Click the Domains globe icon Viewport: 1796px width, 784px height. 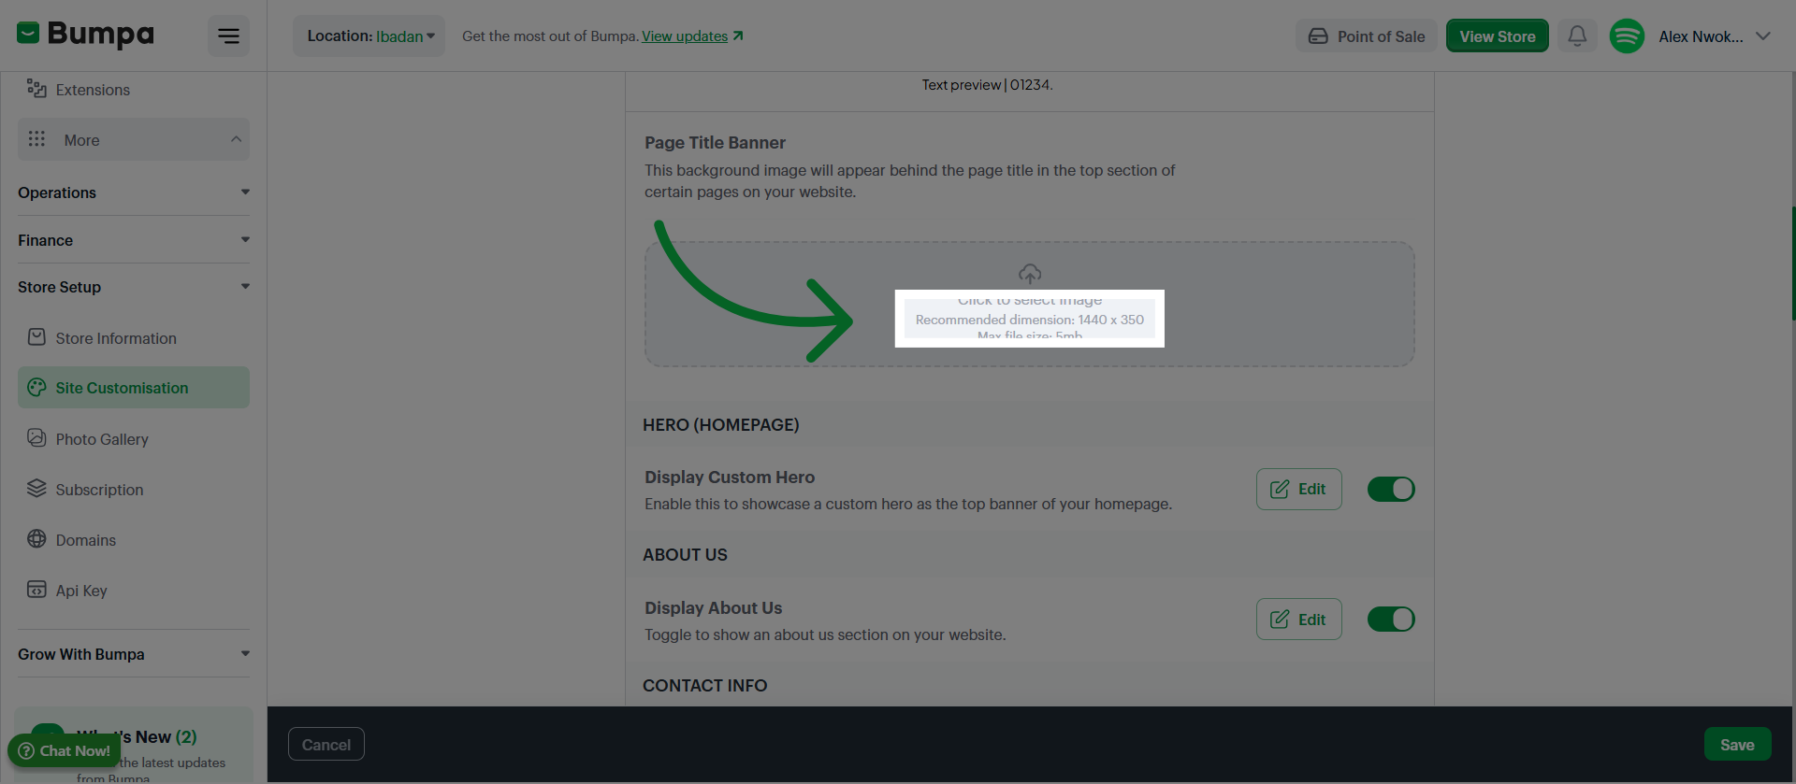coord(36,538)
